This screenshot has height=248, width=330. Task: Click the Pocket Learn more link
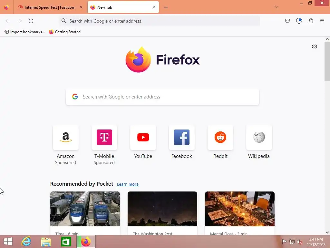[128, 184]
